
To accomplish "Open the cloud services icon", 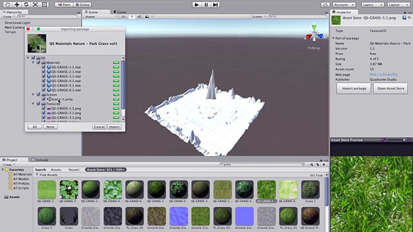I will tap(325, 5).
